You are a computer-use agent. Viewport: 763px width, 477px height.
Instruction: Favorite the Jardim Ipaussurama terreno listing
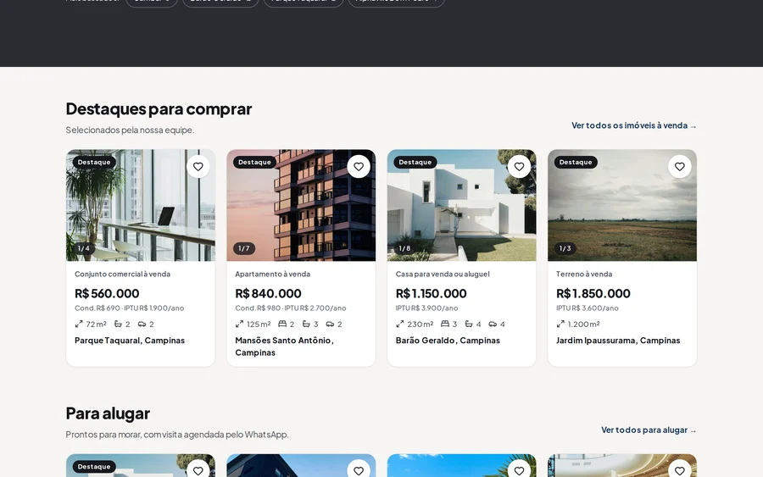[x=680, y=166]
